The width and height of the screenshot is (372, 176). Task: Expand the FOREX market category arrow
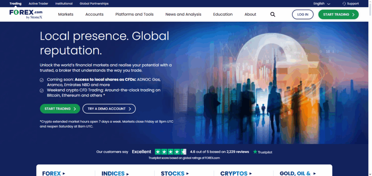(64, 173)
